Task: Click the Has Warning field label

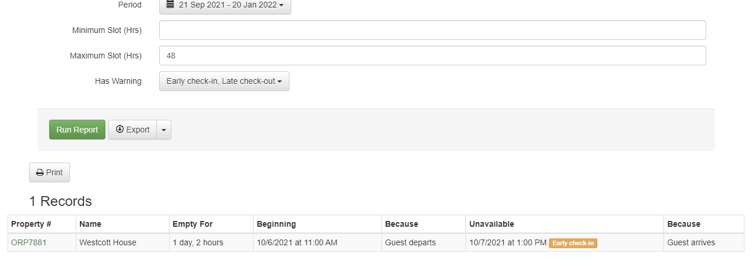Action: (118, 82)
